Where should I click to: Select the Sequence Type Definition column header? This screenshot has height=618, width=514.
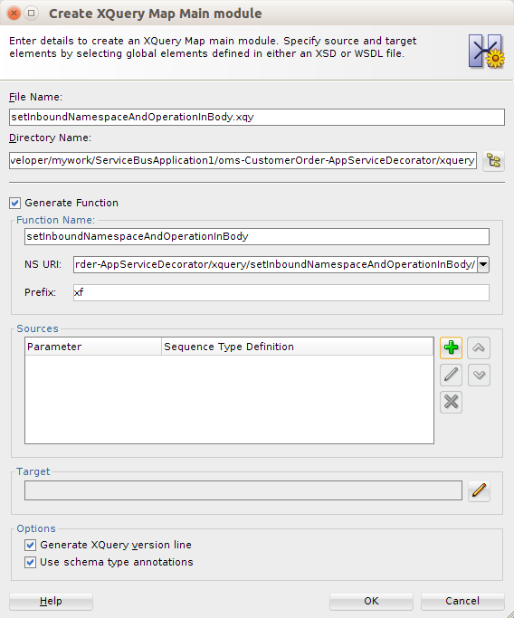pyautogui.click(x=297, y=347)
